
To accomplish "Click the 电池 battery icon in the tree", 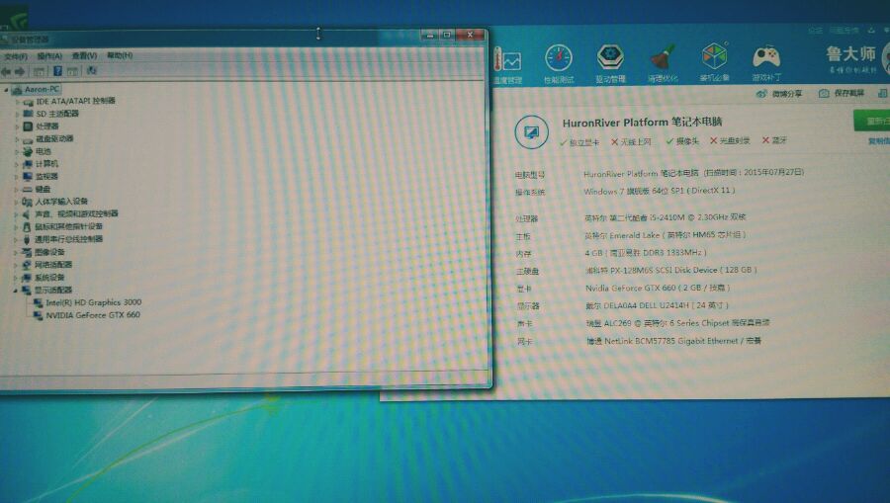I will point(28,151).
